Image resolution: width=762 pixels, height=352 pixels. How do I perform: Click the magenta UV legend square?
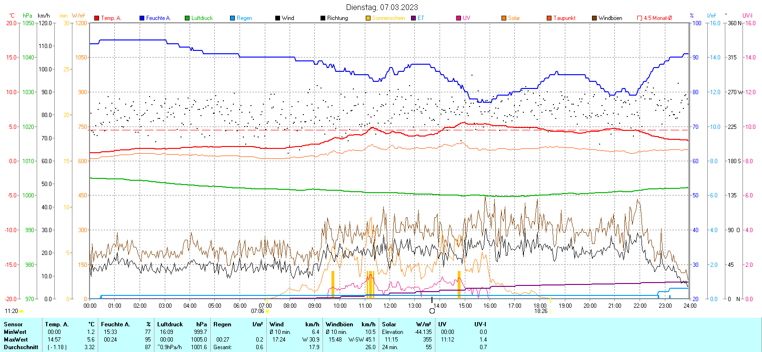pos(459,18)
